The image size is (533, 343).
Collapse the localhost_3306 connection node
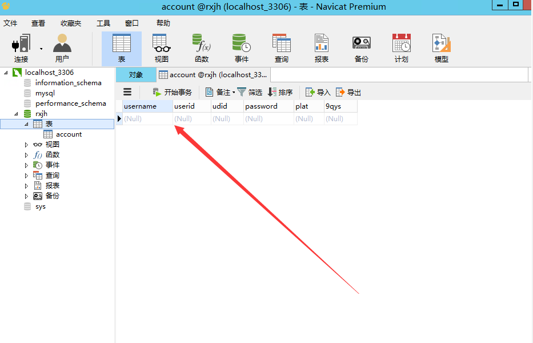click(x=6, y=73)
